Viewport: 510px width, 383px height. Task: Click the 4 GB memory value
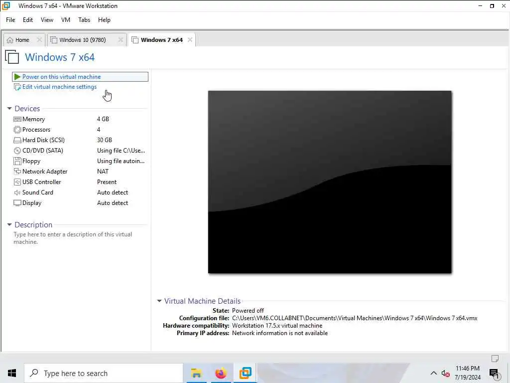(103, 119)
